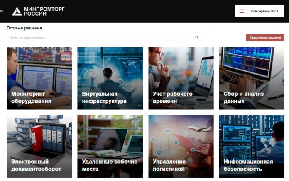This screenshot has height=181, width=289.
Task: Open Мониторинг оборудования tile
Action: point(39,78)
